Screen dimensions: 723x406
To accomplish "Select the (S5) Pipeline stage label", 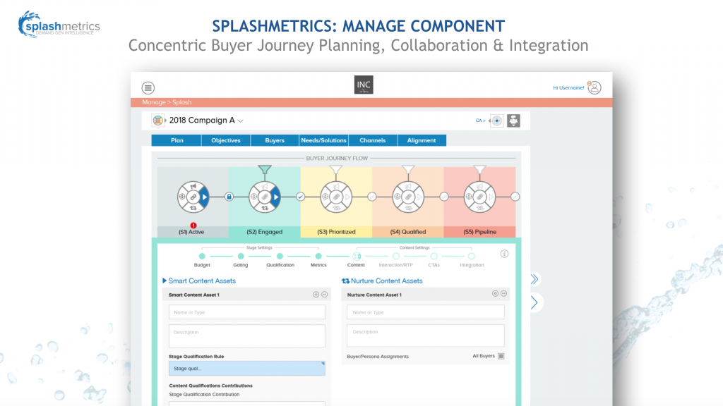I will point(479,232).
